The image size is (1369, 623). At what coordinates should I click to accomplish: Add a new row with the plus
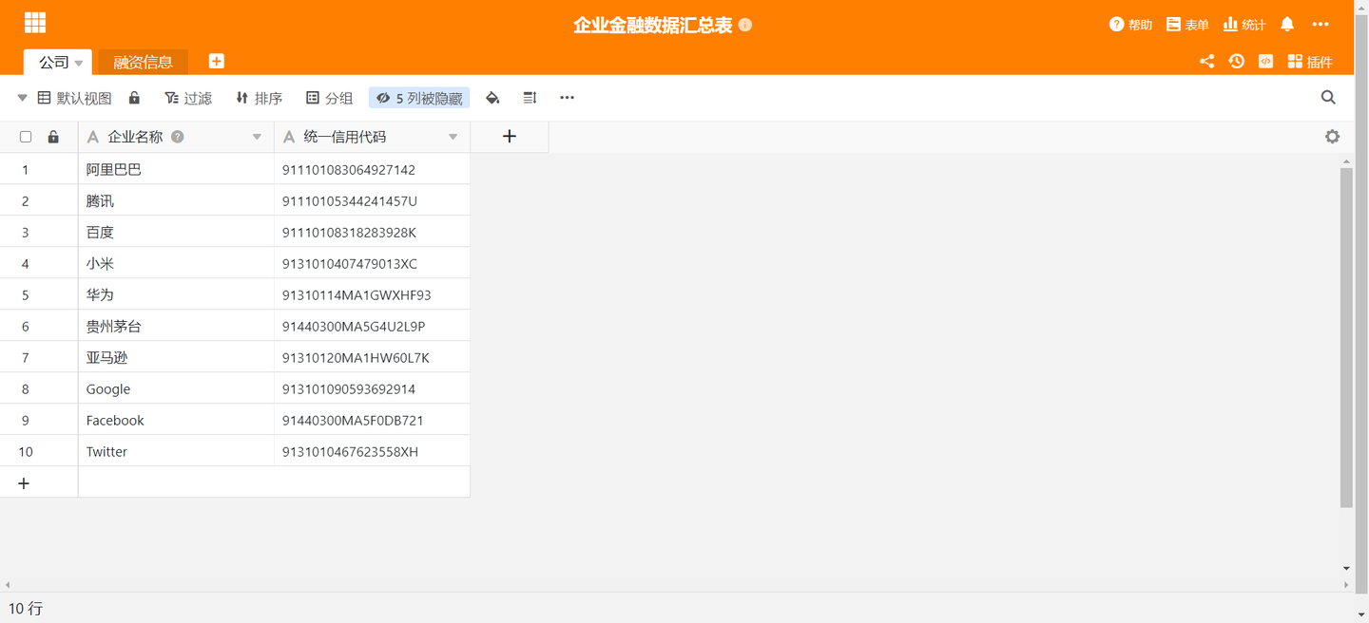tap(24, 482)
